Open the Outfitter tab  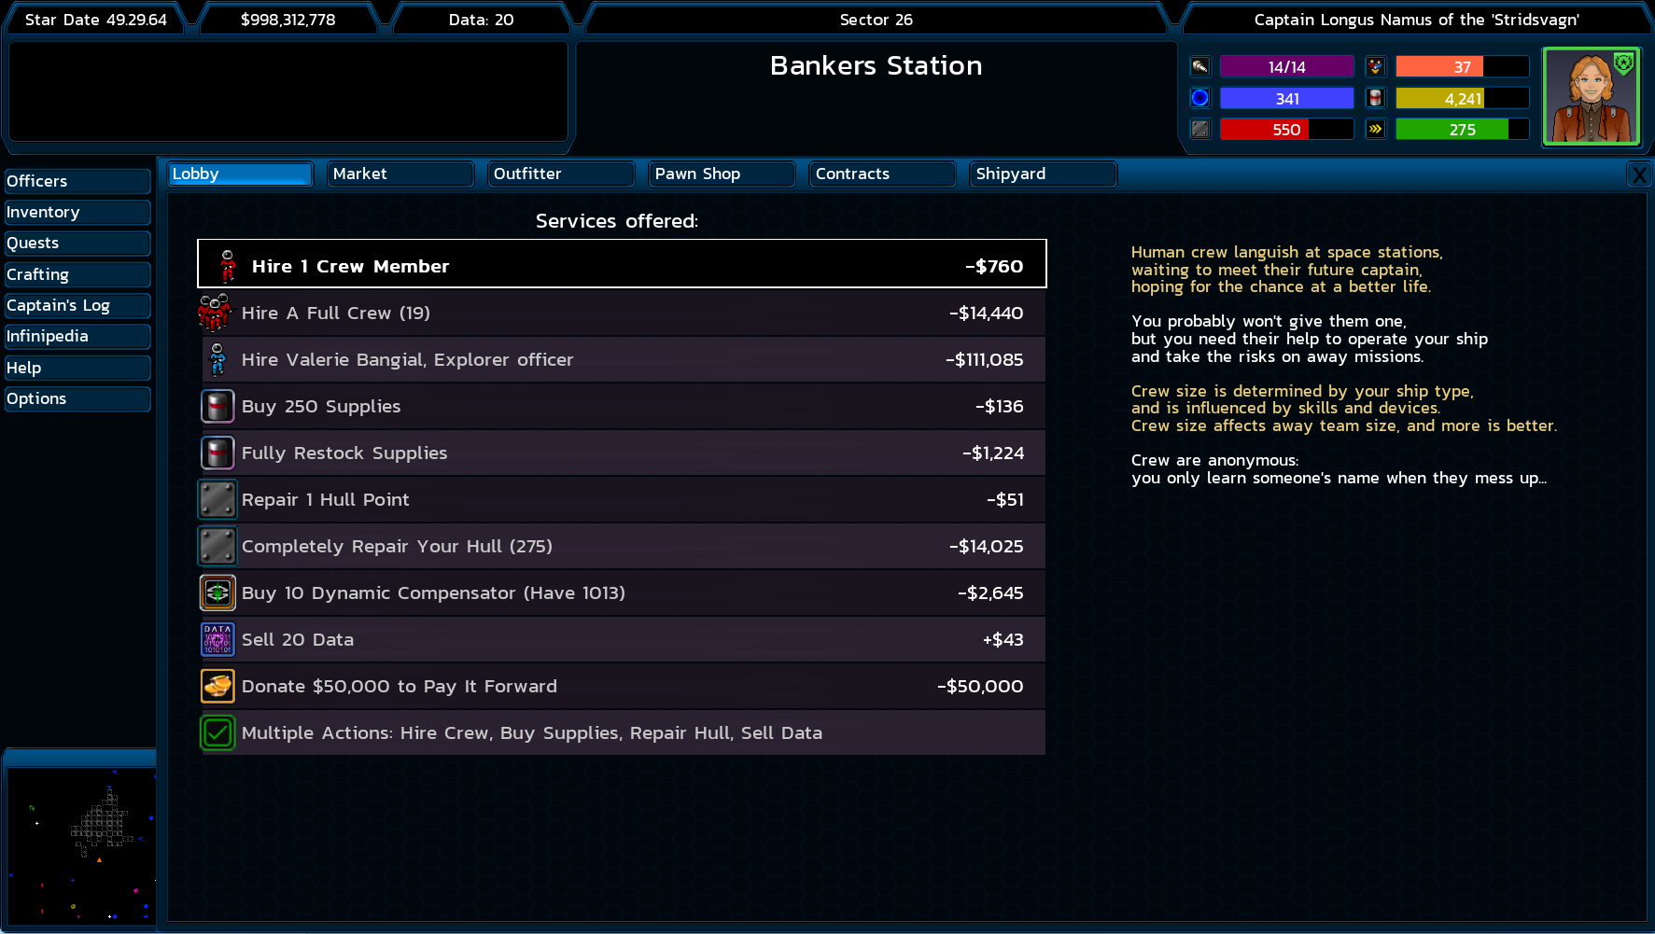pos(561,174)
